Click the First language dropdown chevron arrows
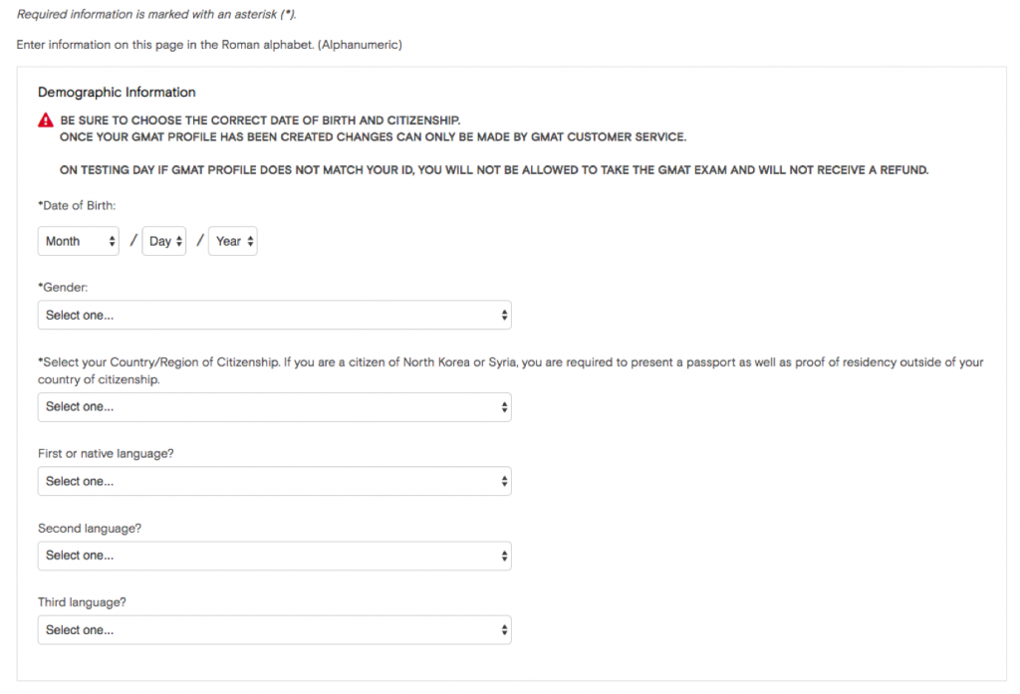The height and width of the screenshot is (694, 1020). (503, 481)
